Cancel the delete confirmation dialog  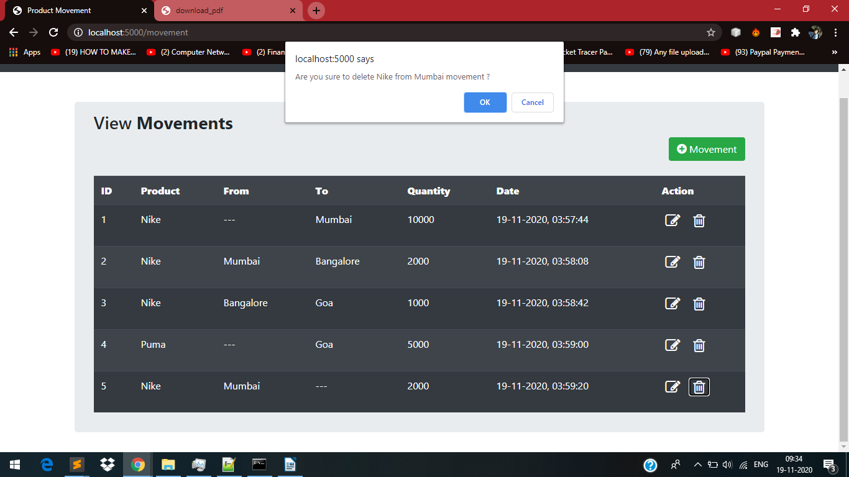click(x=533, y=102)
